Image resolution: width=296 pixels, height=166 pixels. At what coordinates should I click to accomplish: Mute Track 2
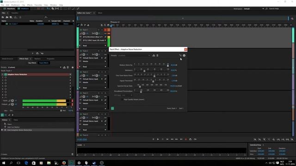point(99,51)
